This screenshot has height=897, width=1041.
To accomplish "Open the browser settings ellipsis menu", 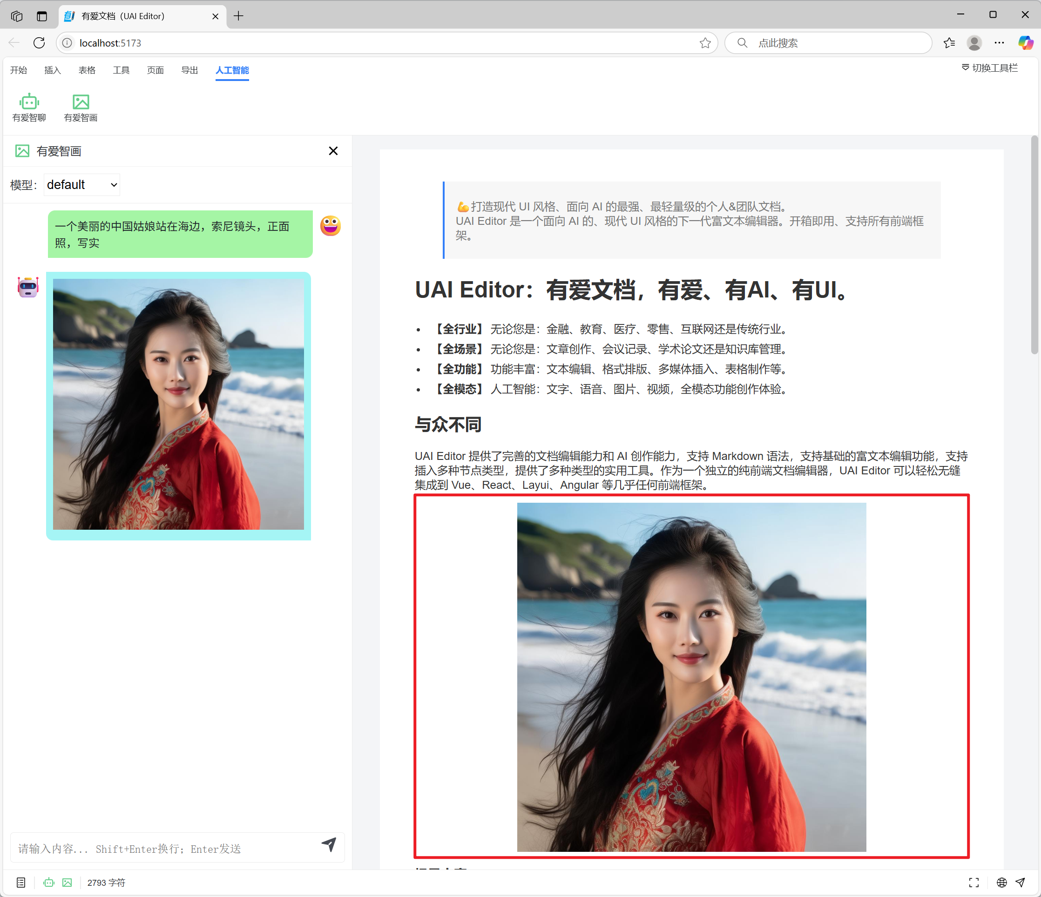I will pyautogui.click(x=999, y=43).
